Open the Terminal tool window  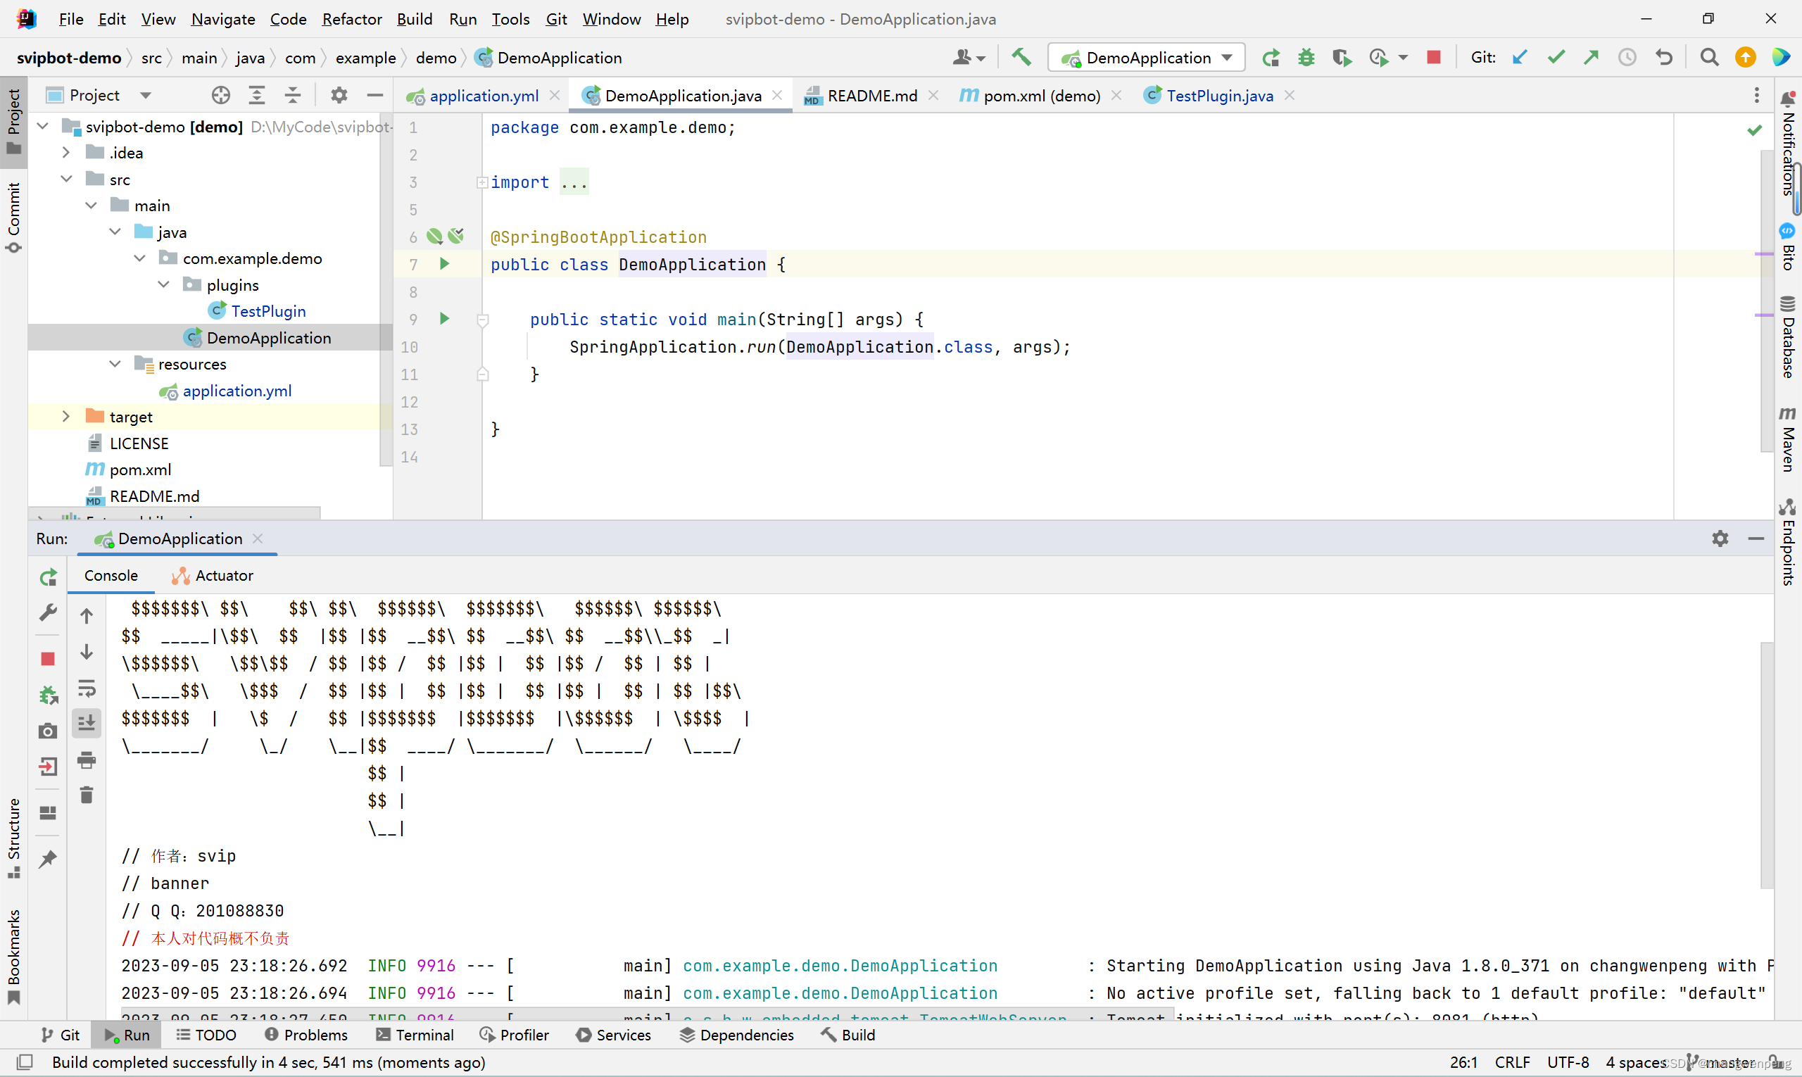tap(415, 1035)
